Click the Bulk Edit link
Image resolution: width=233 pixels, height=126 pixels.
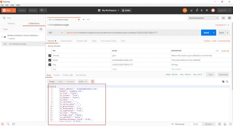coord(225,51)
